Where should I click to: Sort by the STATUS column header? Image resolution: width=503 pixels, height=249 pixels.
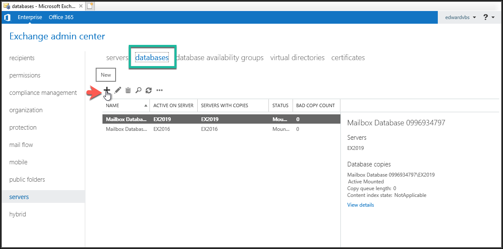tap(281, 105)
